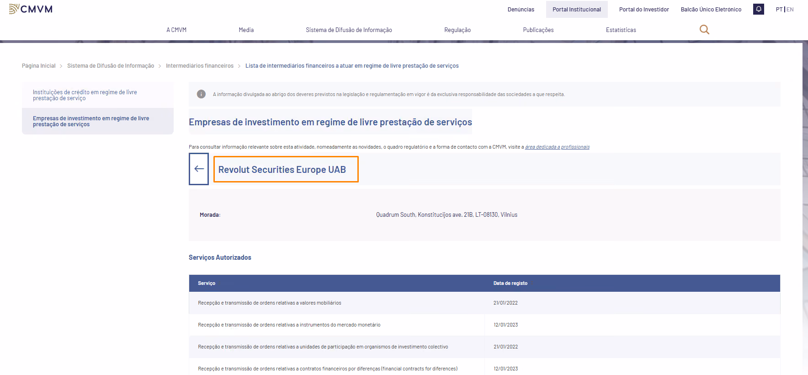Click date 21/01/2022 in unidades de participação row
This screenshot has width=808, height=375.
[505, 347]
